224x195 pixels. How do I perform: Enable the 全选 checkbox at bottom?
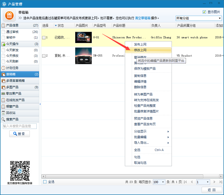click(x=45, y=182)
